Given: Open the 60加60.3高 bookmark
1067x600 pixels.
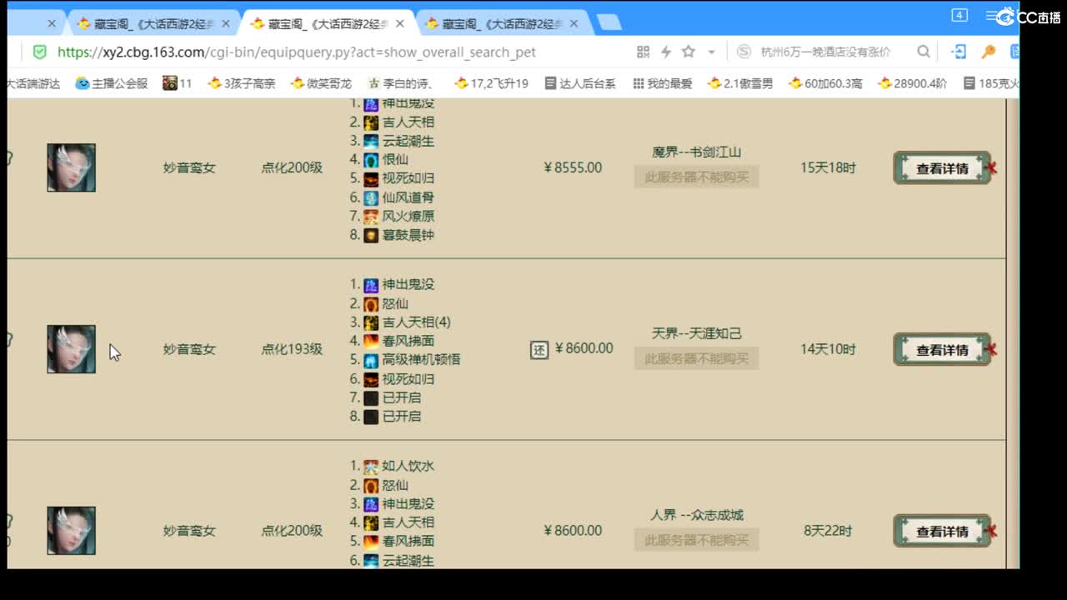Looking at the screenshot, I should [x=825, y=83].
